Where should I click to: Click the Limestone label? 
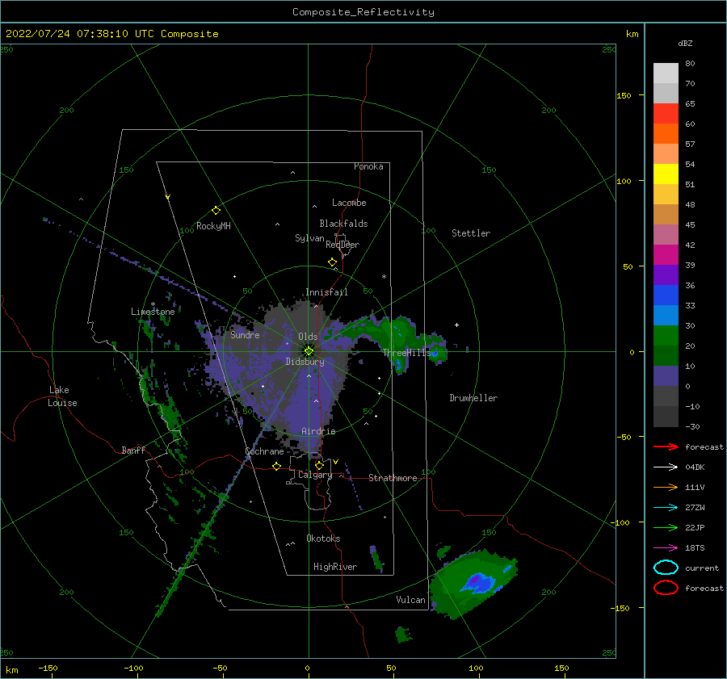coord(153,312)
